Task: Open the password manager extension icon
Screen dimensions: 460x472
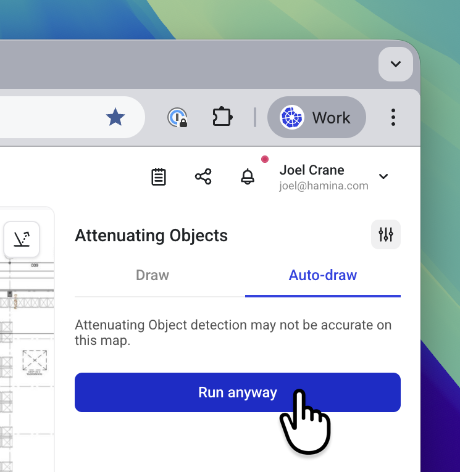Action: click(x=177, y=117)
